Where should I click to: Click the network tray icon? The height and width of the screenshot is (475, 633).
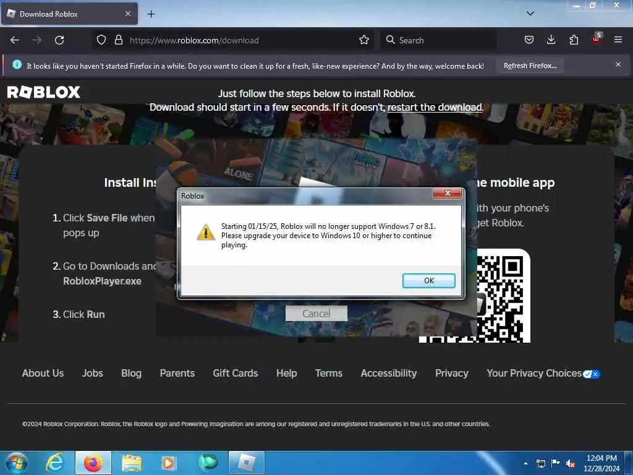(540, 463)
